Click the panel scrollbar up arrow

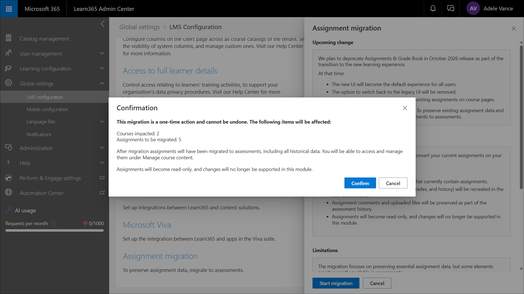(521, 42)
